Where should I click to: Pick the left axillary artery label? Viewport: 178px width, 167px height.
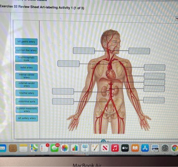(x=27, y=118)
